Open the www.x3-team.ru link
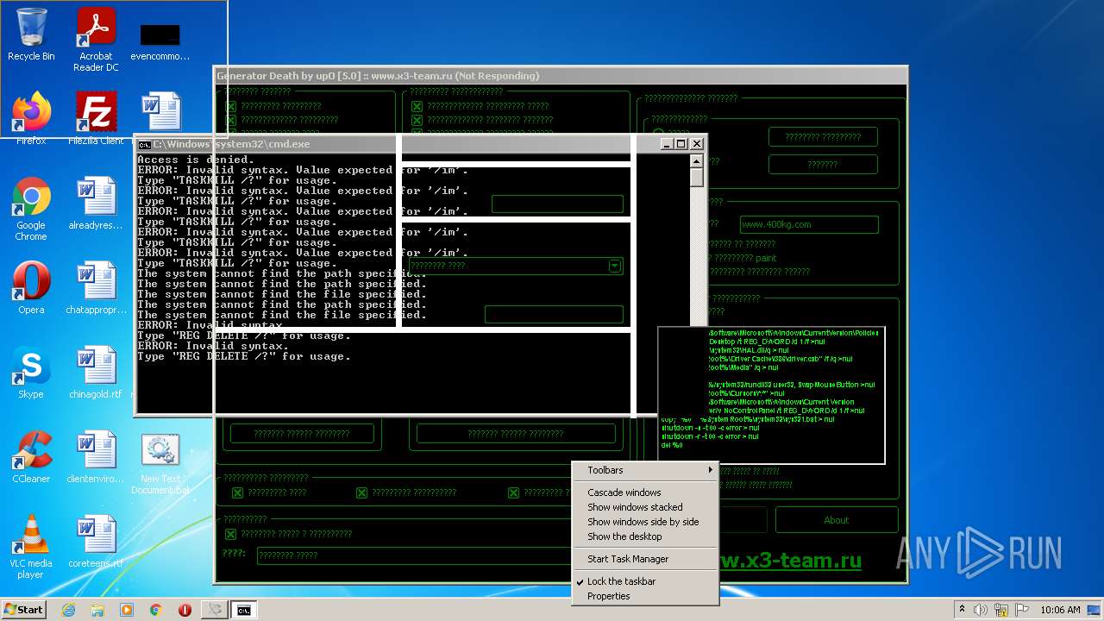The width and height of the screenshot is (1104, 621). [x=790, y=561]
